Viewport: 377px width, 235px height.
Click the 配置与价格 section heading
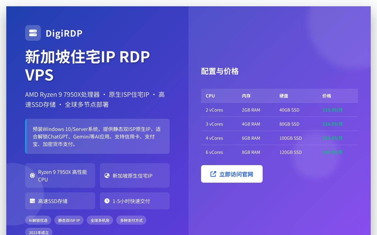pos(220,71)
